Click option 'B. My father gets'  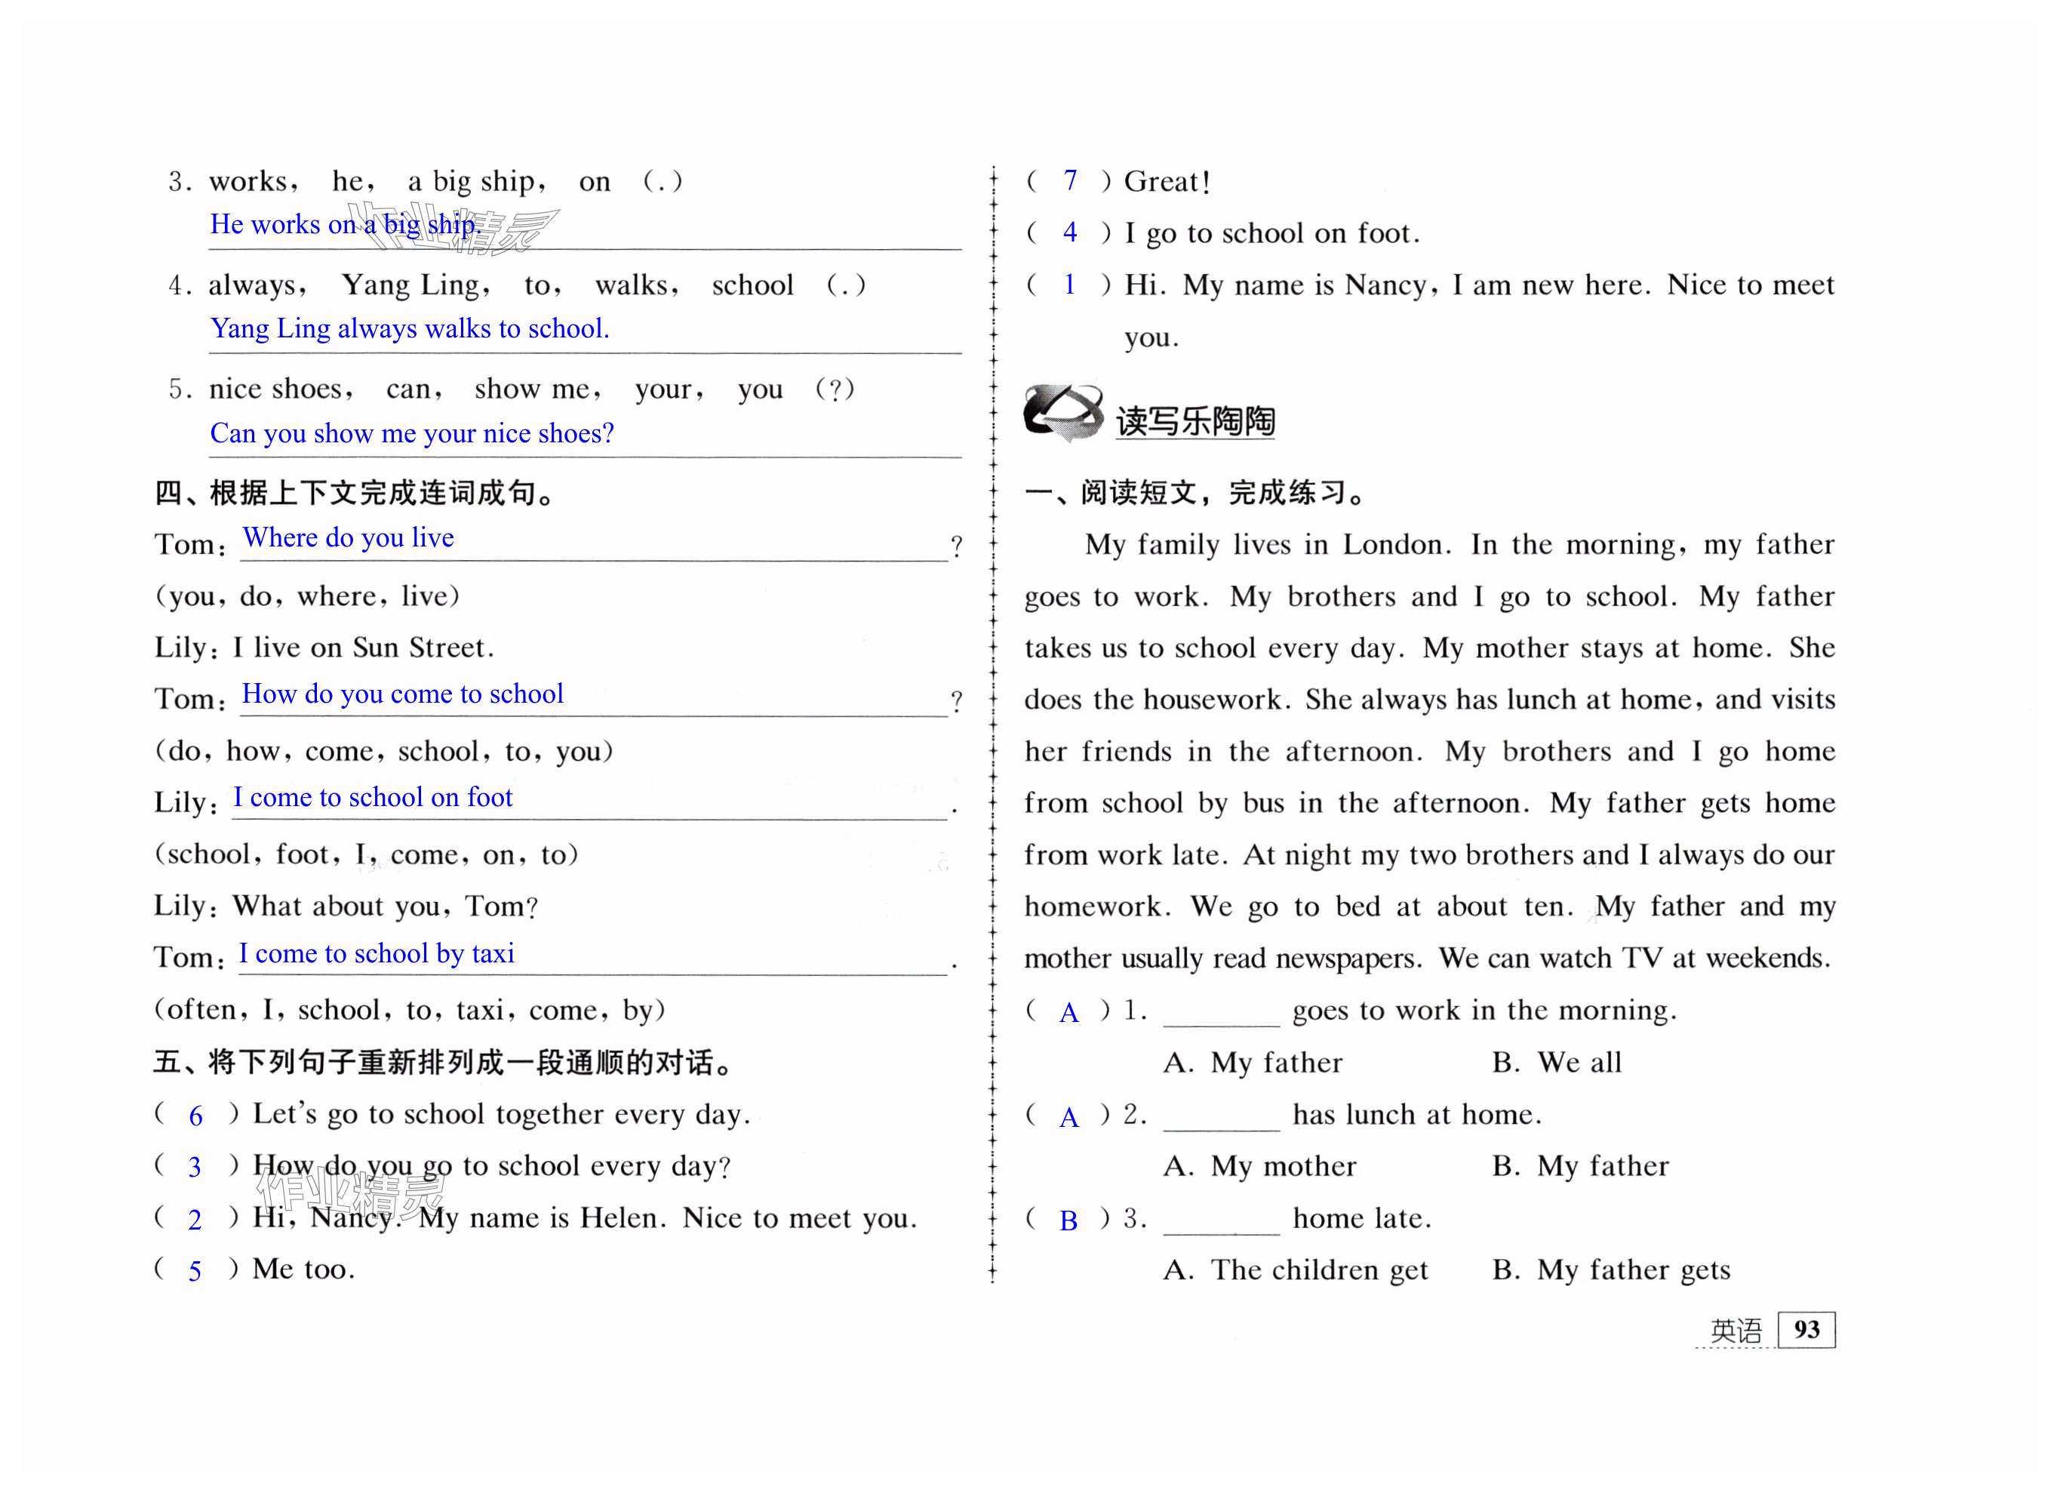click(1610, 1270)
